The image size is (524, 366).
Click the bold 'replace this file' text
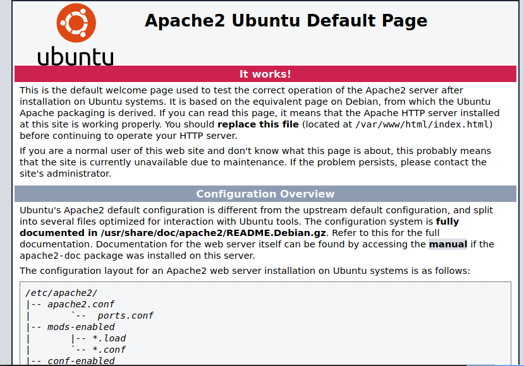point(258,124)
